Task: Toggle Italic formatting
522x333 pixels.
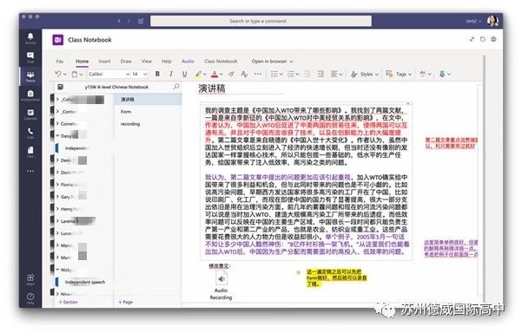Action: [x=171, y=74]
